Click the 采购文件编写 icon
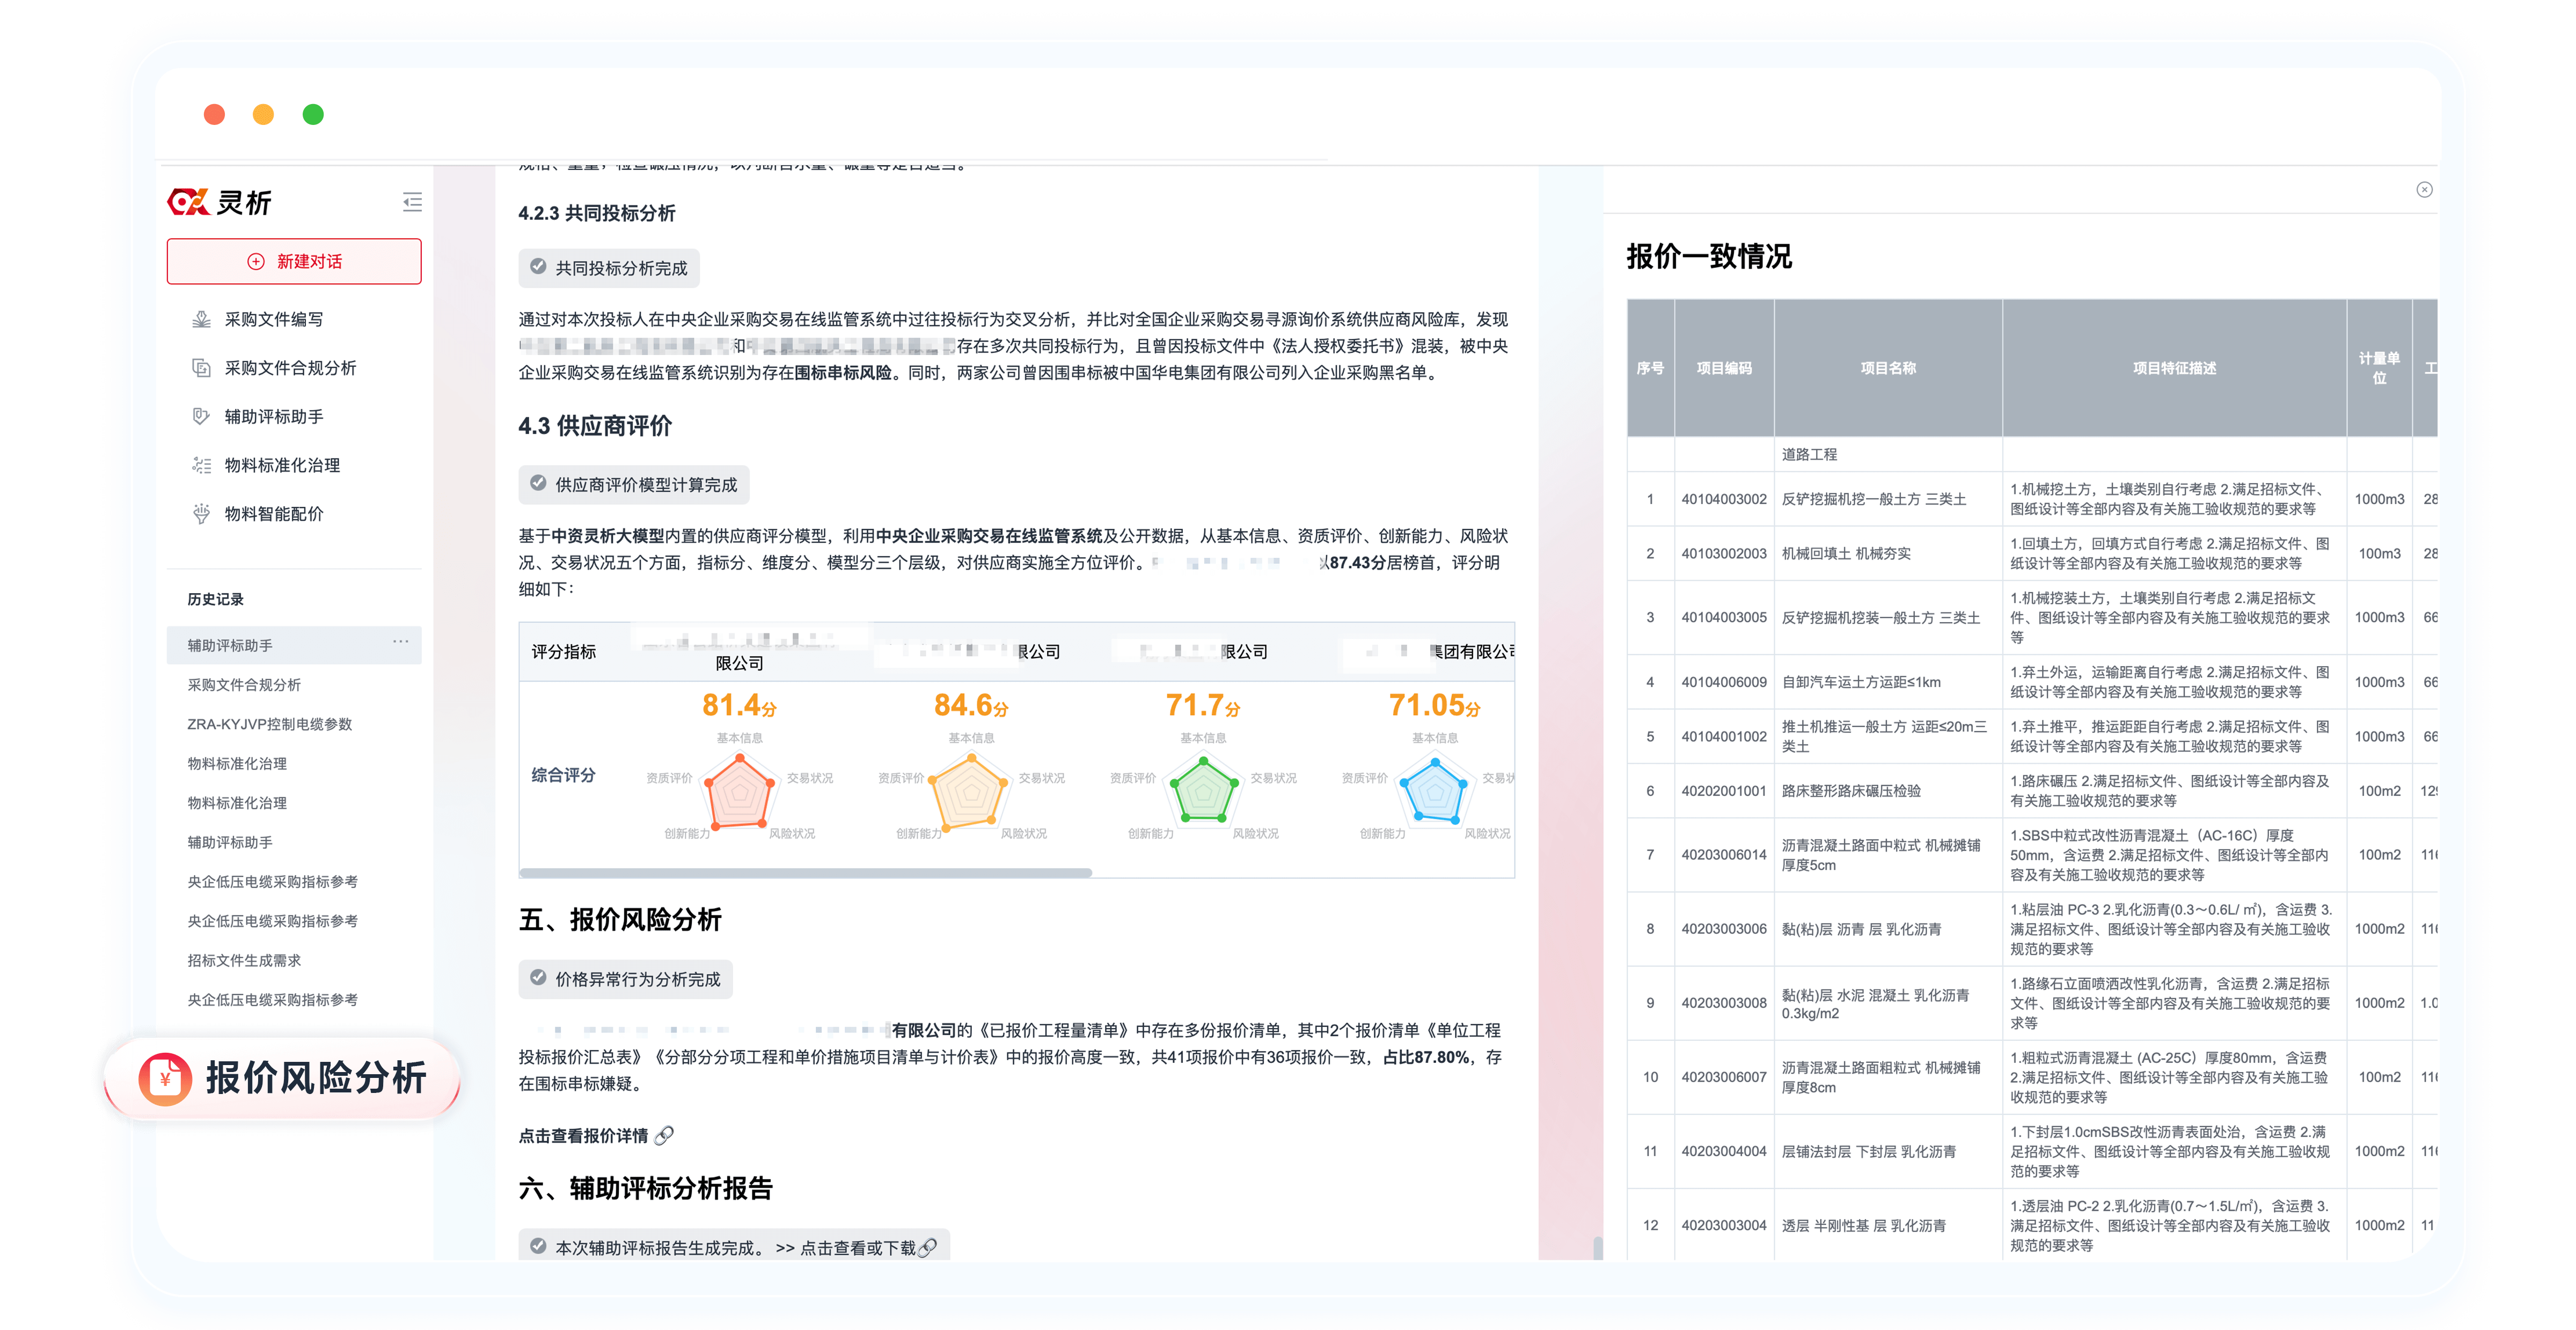Image resolution: width=2576 pixels, height=1330 pixels. tap(201, 319)
